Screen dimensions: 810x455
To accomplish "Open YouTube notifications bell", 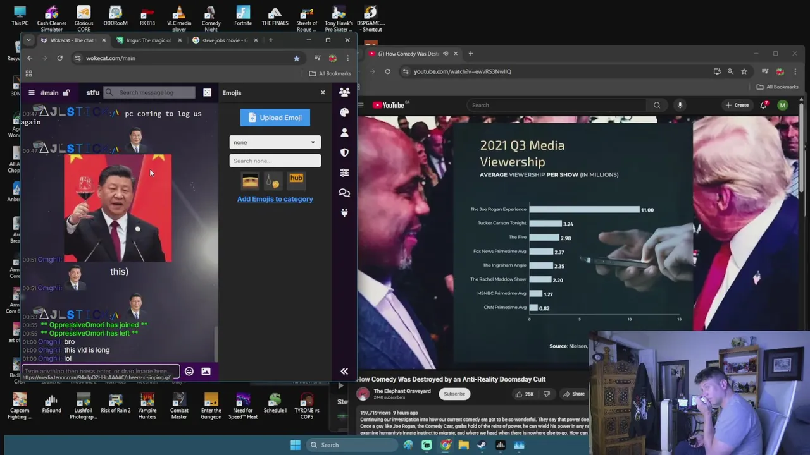I will (x=764, y=106).
